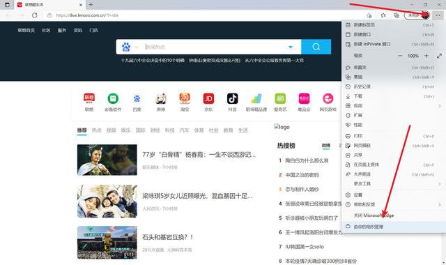Click the add-to-favorites icon in address bar
The width and height of the screenshot is (446, 265).
[369, 15]
